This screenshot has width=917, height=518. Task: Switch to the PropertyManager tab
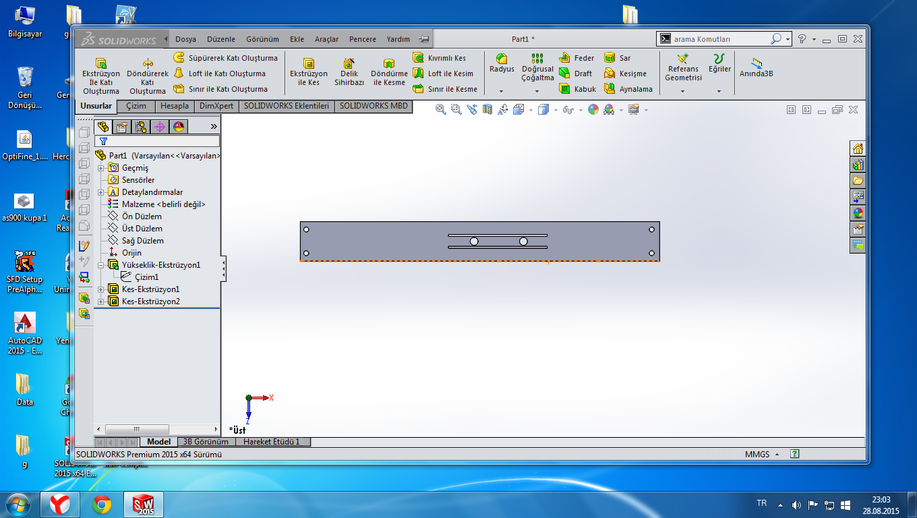tap(122, 126)
